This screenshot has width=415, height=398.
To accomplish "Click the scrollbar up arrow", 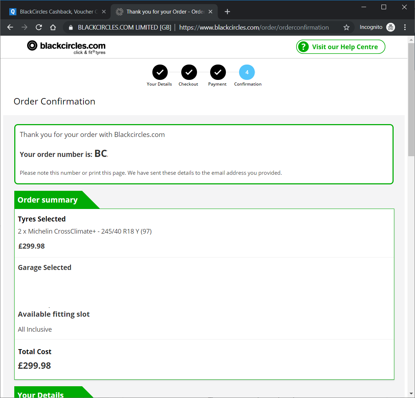I will (411, 40).
